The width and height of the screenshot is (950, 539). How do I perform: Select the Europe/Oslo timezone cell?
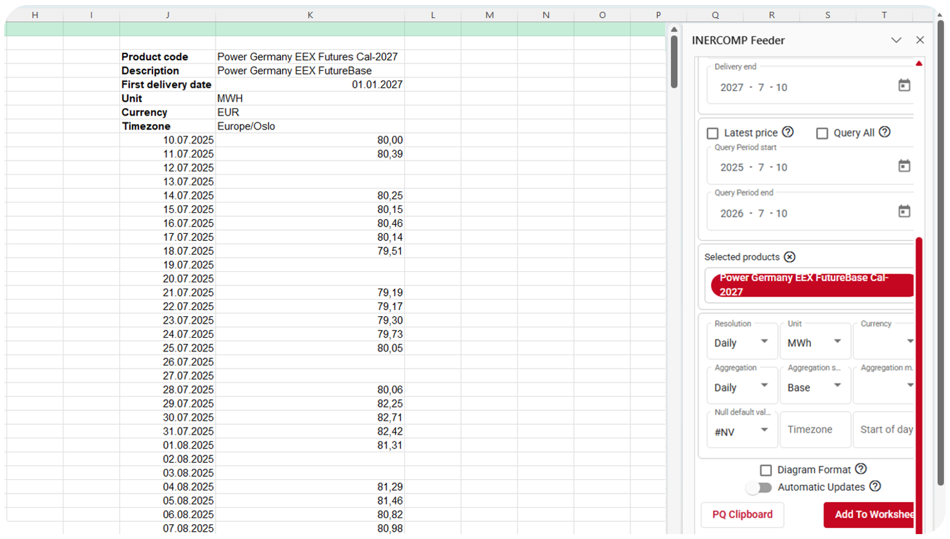310,126
